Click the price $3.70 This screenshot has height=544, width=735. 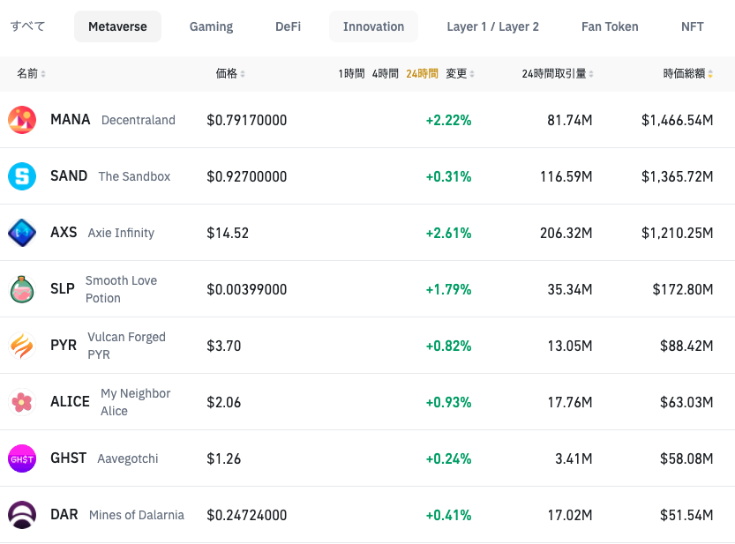pos(224,346)
